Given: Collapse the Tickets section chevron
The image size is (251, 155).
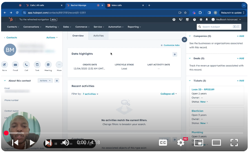Looking at the screenshot, I should 190,81.
